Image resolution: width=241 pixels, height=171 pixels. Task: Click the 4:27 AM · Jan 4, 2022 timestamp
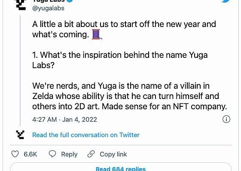pyautogui.click(x=64, y=120)
